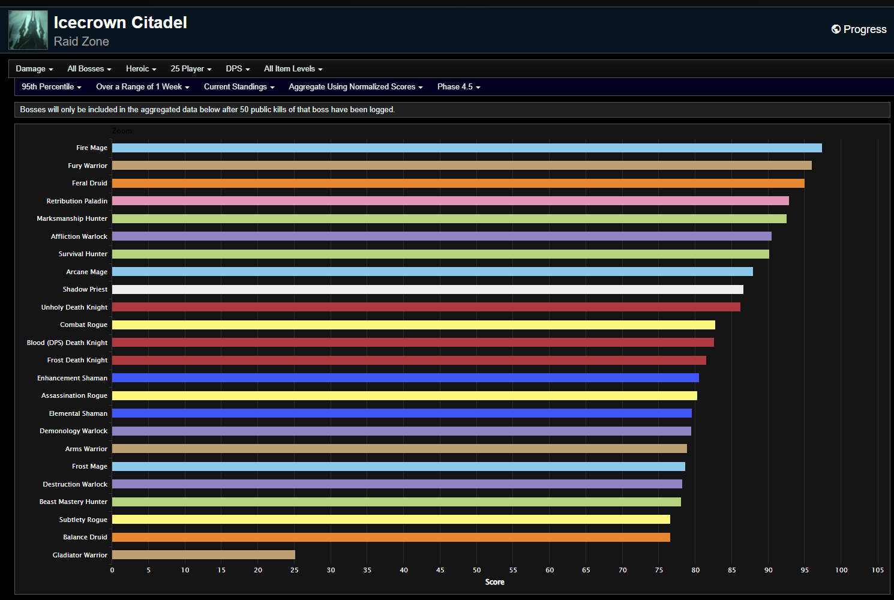Select the Balance Druid orange bar
Image resolution: width=894 pixels, height=600 pixels.
point(391,537)
